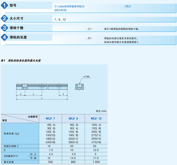This screenshot has height=165, width=177.
Task: Select the number 3 circle beside 滑块个数
Action: pos(5,28)
